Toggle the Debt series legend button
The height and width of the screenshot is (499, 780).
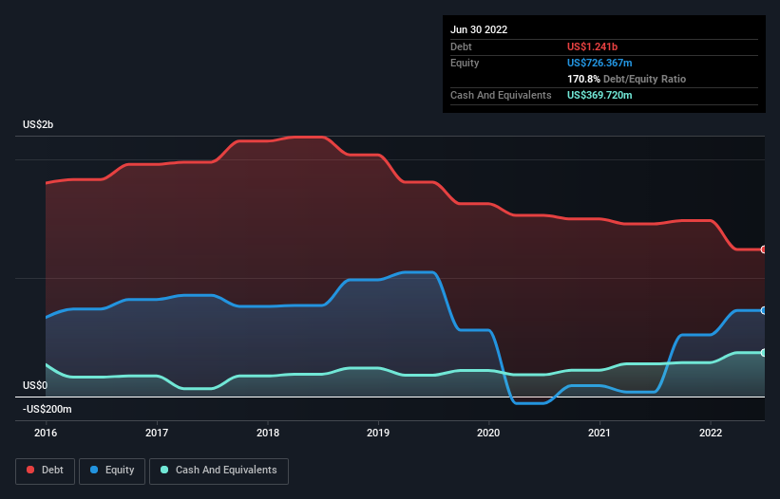tap(46, 471)
